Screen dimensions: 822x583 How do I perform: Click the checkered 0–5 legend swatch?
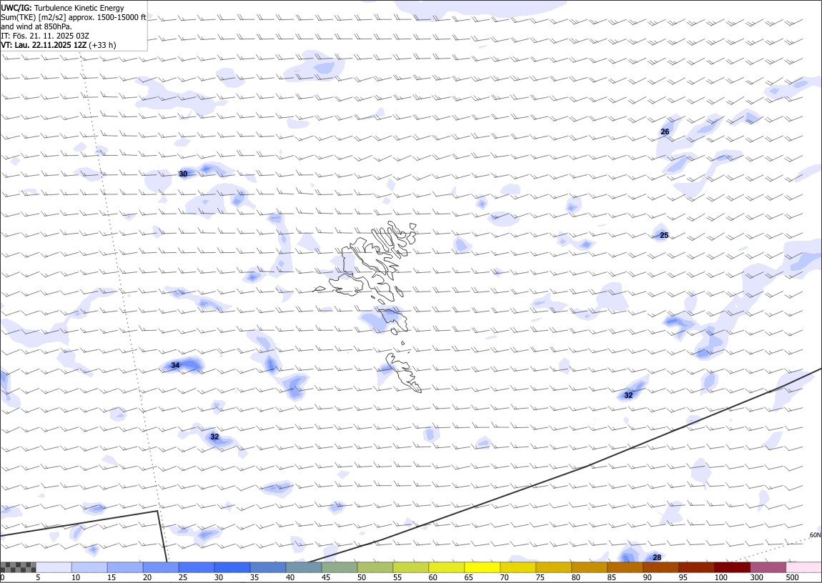[19, 567]
